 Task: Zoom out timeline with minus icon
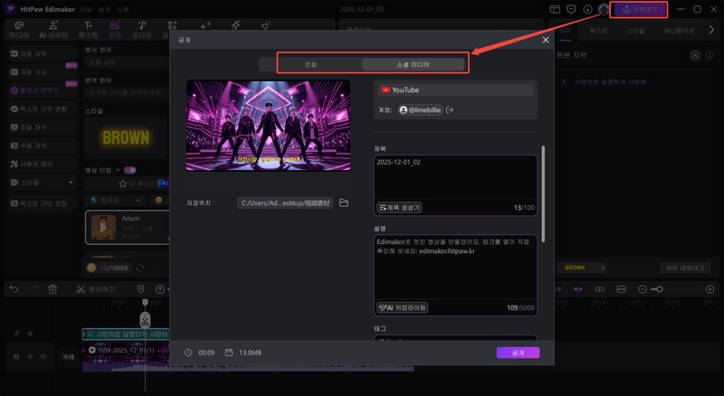643,289
